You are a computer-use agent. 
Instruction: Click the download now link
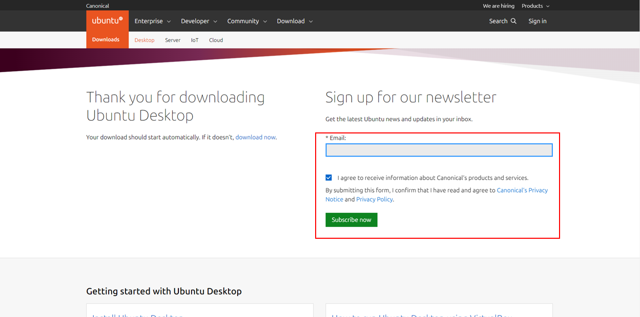[255, 137]
